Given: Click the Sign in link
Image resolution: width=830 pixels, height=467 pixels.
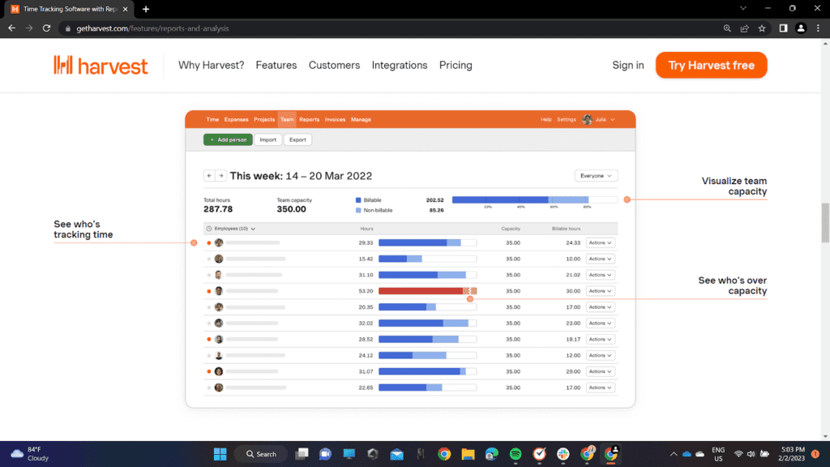Looking at the screenshot, I should pyautogui.click(x=628, y=65).
